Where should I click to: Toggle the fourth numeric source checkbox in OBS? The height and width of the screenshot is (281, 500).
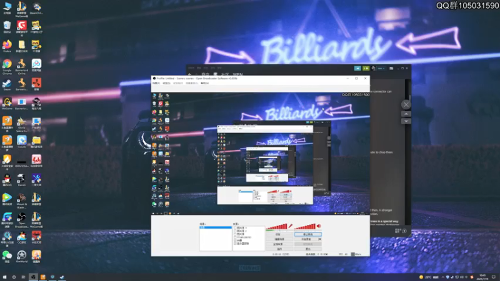click(x=235, y=237)
